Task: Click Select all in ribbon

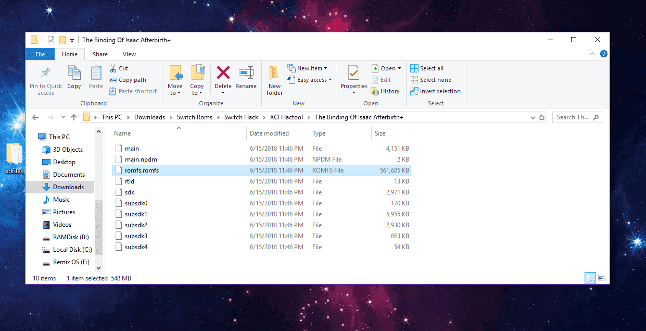Action: tap(427, 68)
